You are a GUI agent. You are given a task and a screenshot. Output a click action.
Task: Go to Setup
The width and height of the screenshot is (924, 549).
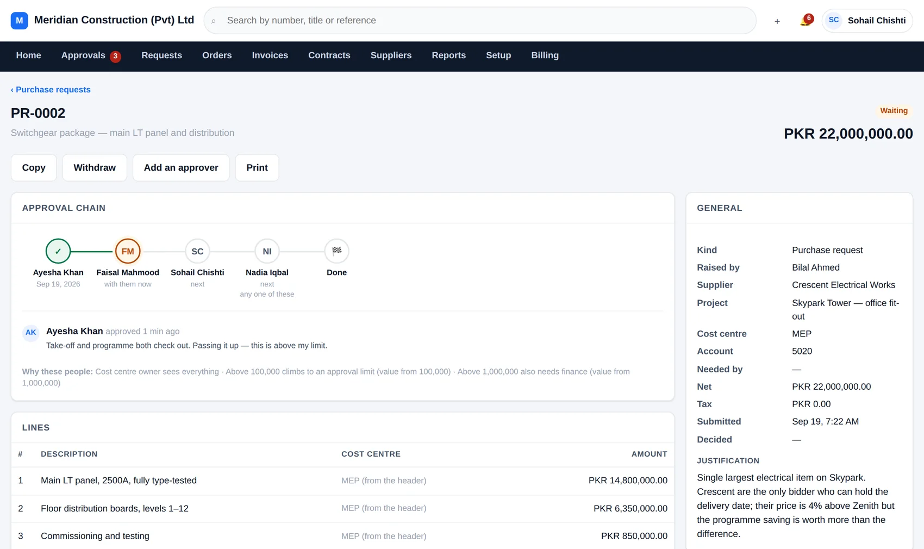(x=498, y=55)
